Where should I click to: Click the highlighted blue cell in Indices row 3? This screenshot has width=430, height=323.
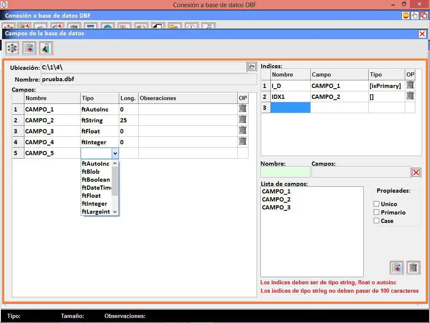291,107
